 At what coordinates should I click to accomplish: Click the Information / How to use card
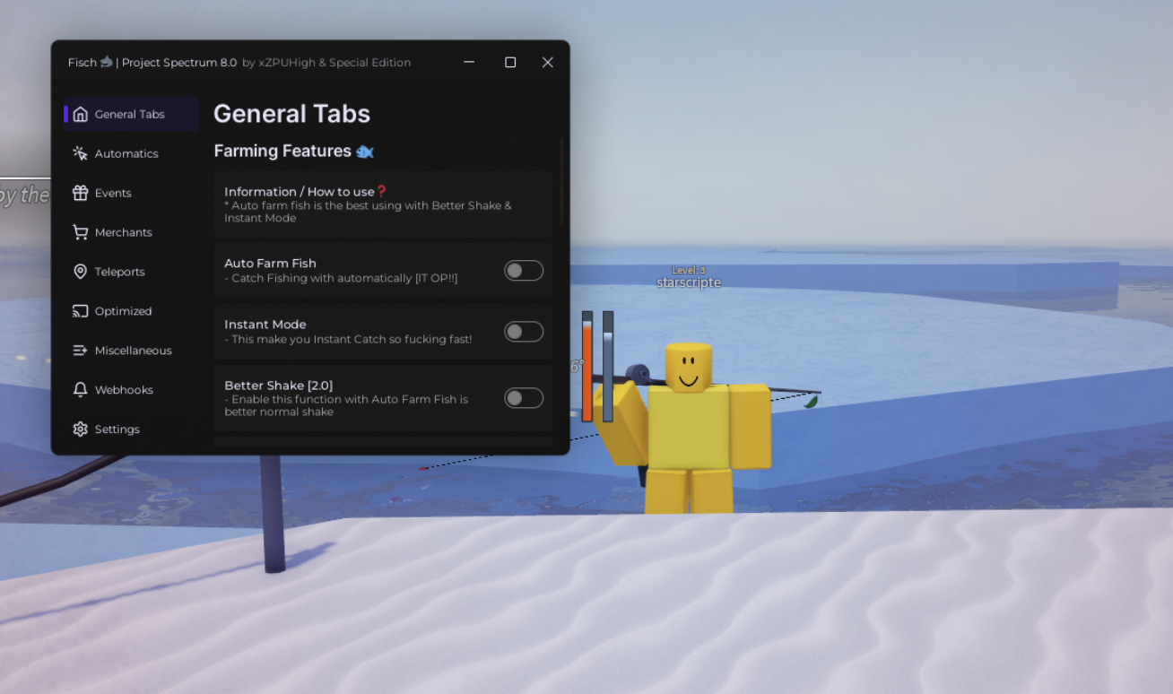point(383,204)
